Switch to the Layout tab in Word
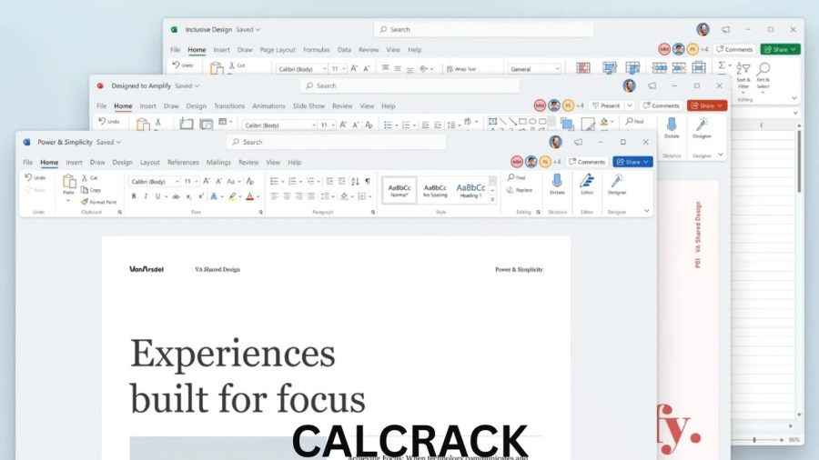This screenshot has height=460, width=819. click(150, 162)
